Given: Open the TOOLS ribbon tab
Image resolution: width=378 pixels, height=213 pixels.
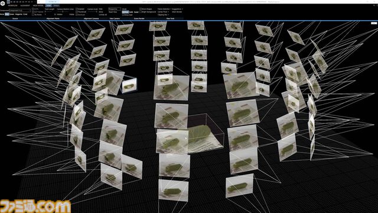Looking at the screenshot, I should tap(56, 5).
